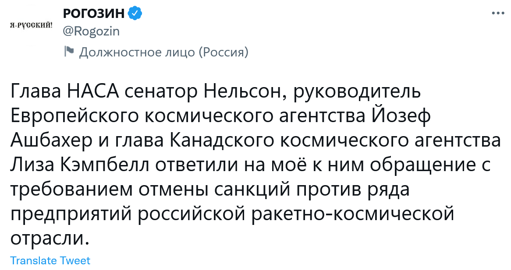Click the @Rogozin handle
Screen dimensions: 511x270
(x=92, y=32)
